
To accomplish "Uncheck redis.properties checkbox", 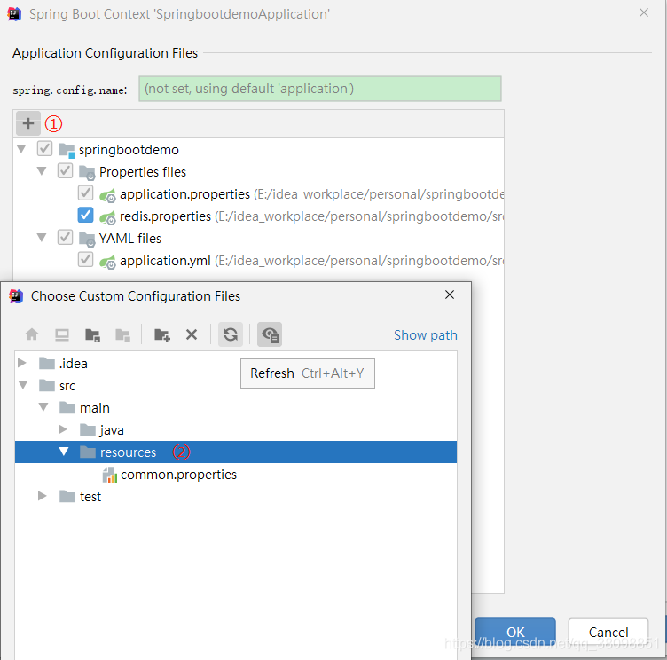I will point(85,215).
